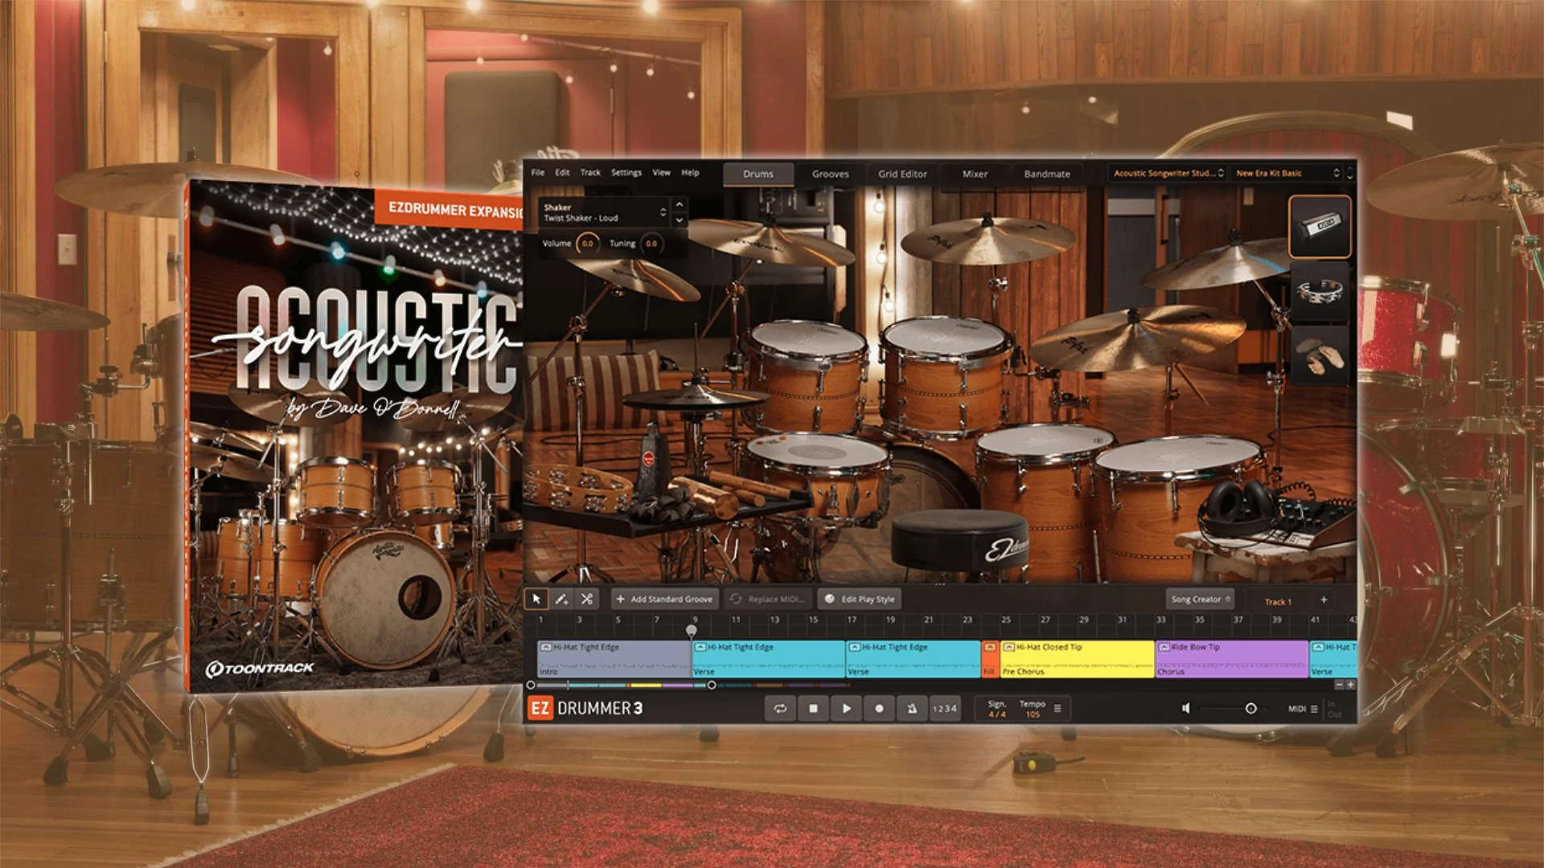Collapse the Pre Chorus Hi-Hat Closed Tip block

point(1008,647)
